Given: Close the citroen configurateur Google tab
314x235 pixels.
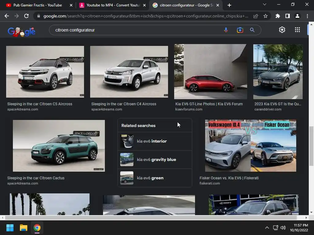Looking at the screenshot, I should click(218, 5).
